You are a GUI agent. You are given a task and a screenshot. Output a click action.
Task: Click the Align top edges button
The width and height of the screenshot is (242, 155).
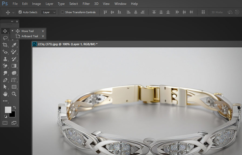[105, 12]
